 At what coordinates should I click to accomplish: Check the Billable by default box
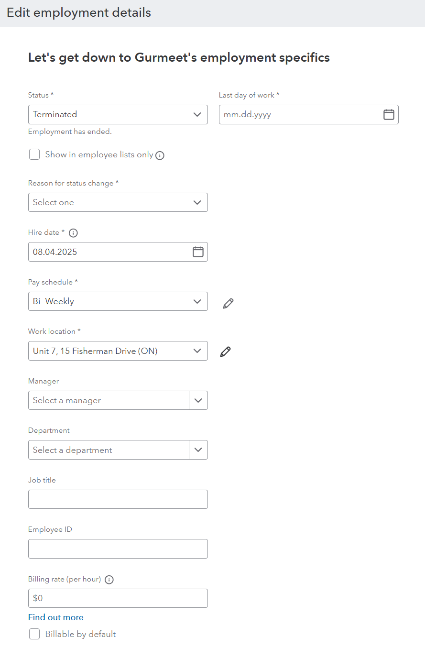tap(34, 634)
